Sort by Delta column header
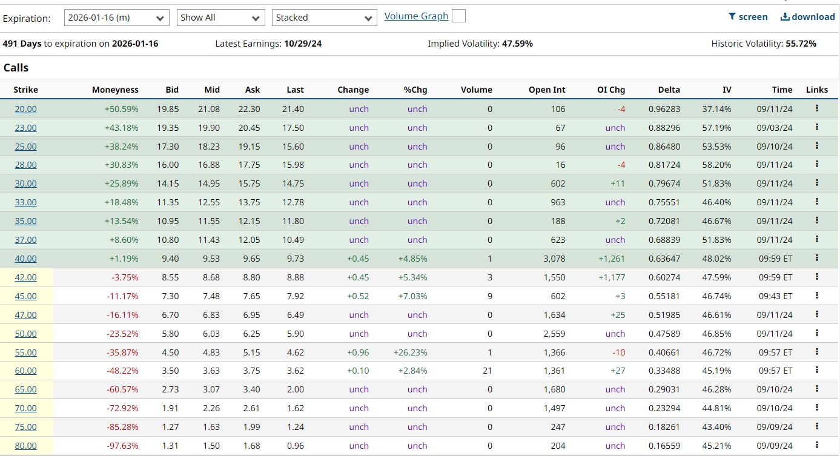 (x=669, y=90)
